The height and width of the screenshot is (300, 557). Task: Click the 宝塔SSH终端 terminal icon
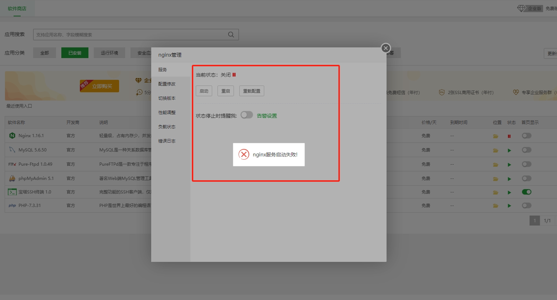coord(12,192)
